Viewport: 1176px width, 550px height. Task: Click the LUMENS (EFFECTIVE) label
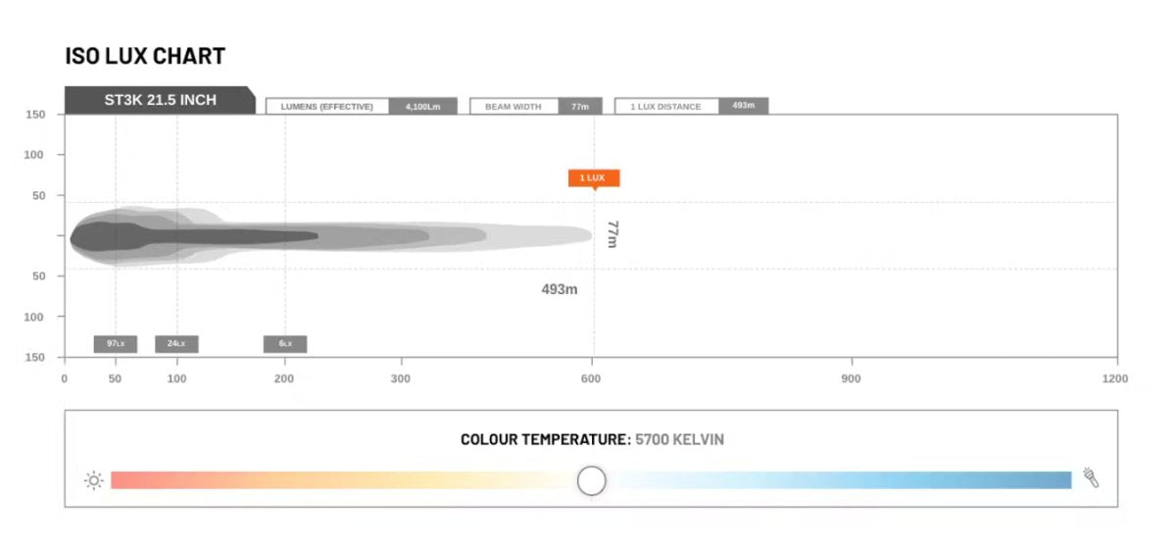(327, 106)
